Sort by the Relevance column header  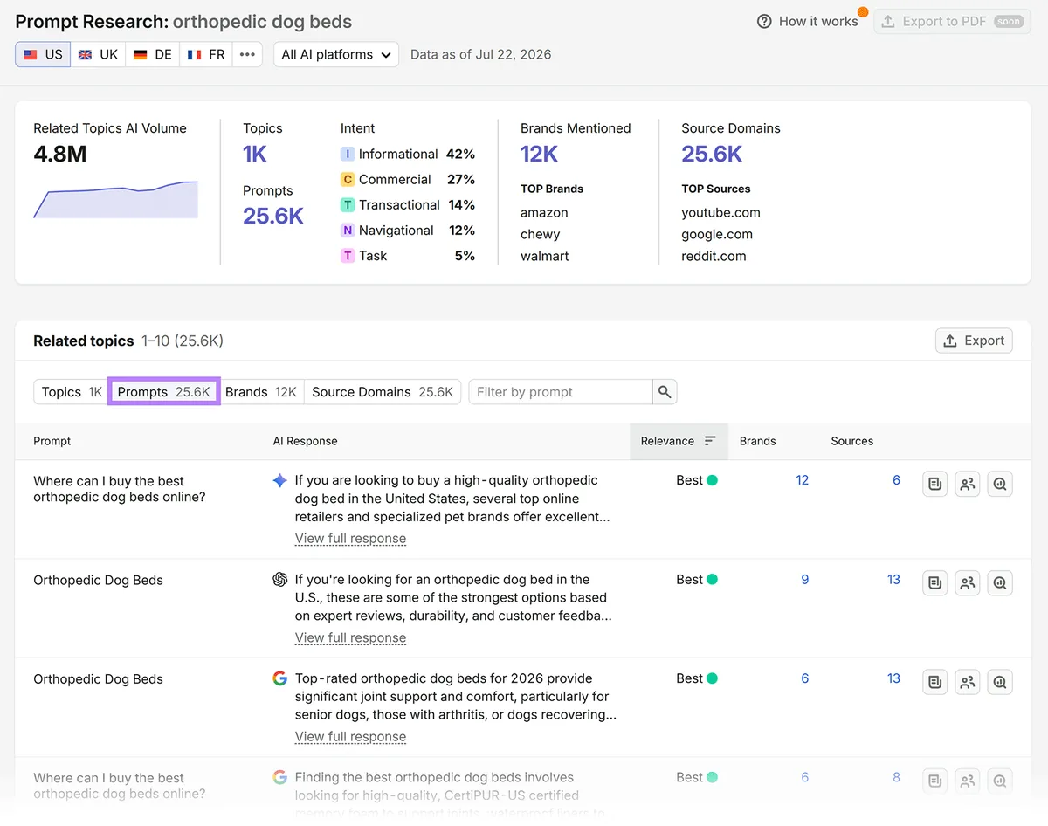click(678, 441)
